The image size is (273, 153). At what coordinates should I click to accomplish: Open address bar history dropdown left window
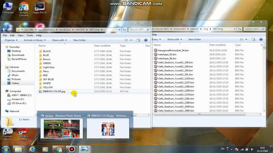tap(119, 30)
